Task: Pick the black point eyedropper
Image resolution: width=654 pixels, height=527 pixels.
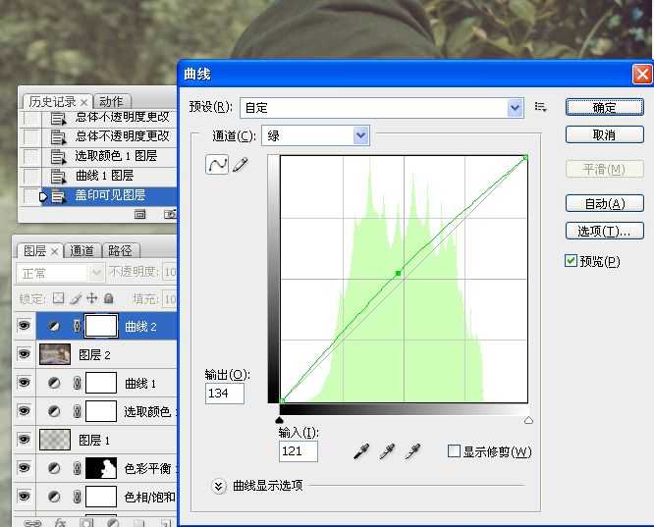Action: coord(361,451)
